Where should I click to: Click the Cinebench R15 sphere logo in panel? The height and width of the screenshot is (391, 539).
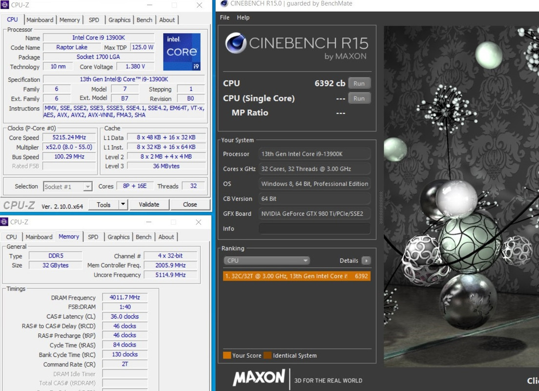click(236, 43)
